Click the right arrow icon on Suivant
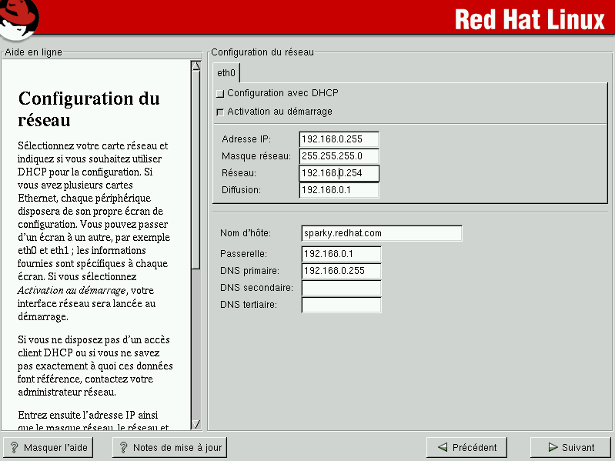This screenshot has width=615, height=461. pos(553,447)
